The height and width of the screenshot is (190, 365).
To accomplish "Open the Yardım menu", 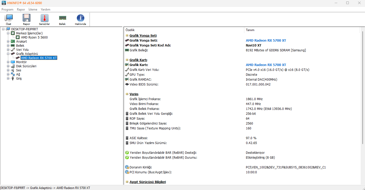I will tap(45, 9).
